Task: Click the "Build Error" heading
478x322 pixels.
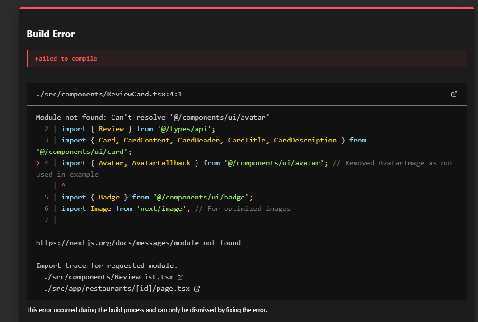Action: pyautogui.click(x=51, y=34)
